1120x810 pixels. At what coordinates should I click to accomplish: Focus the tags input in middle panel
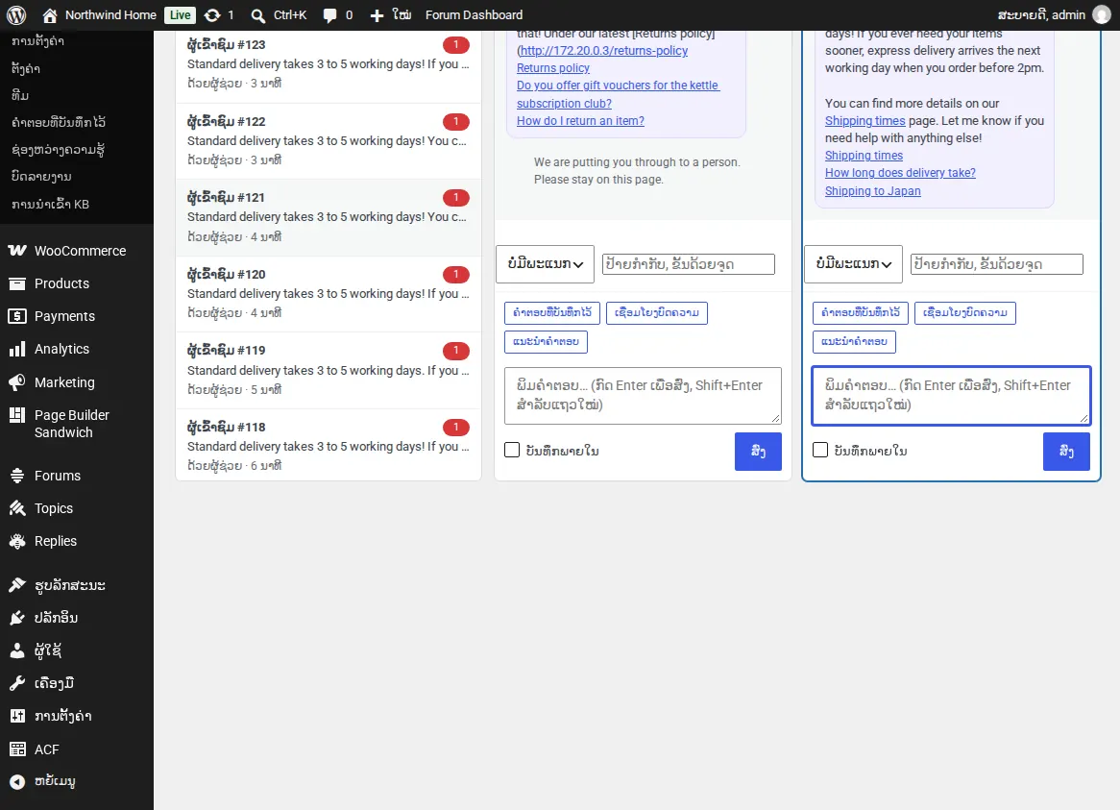point(689,264)
